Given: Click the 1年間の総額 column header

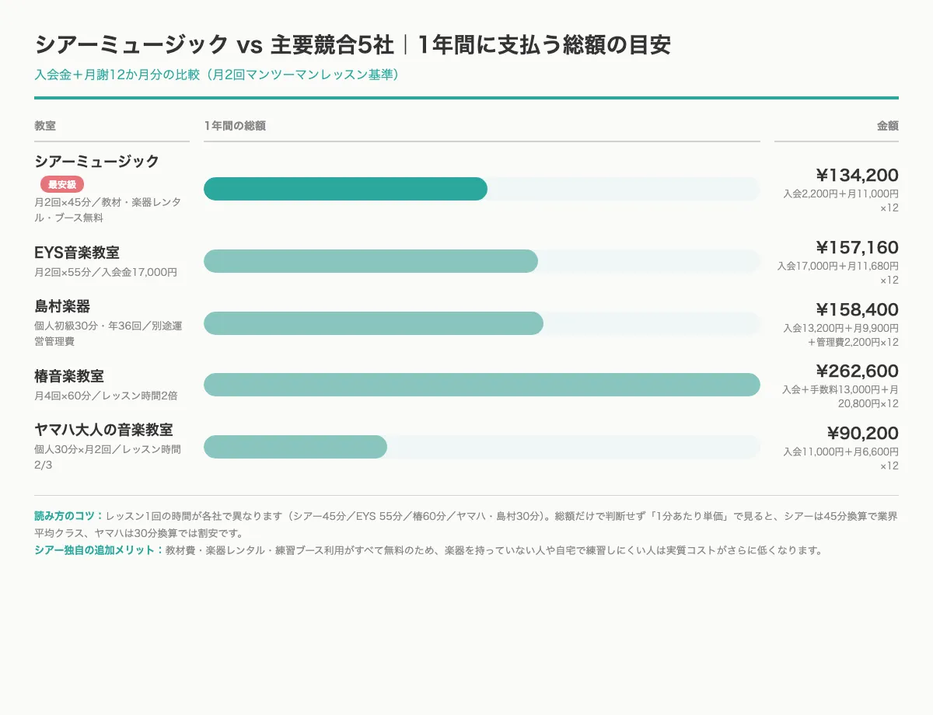Looking at the screenshot, I should (235, 125).
